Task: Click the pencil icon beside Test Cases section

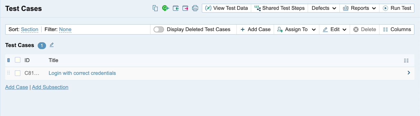Action: pyautogui.click(x=52, y=45)
